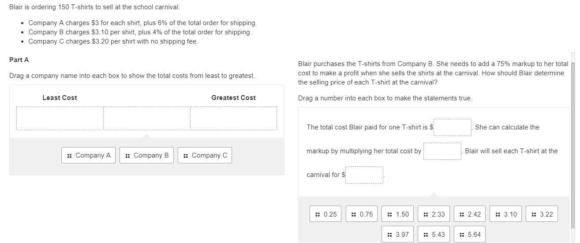Pick the Company C drag tile
580x243 pixels.
click(205, 155)
